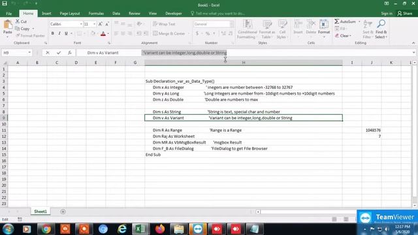Expand the formula bar
This screenshot has width=418, height=235.
point(413,53)
